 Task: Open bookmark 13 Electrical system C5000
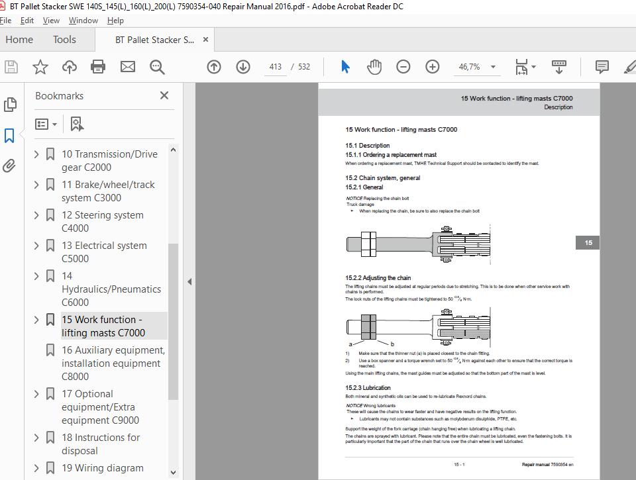(104, 252)
